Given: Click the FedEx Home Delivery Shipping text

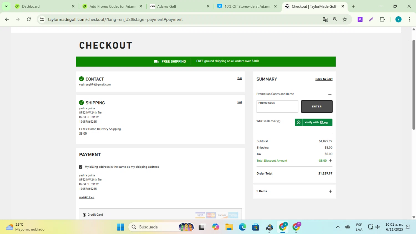Looking at the screenshot, I should tap(100, 129).
